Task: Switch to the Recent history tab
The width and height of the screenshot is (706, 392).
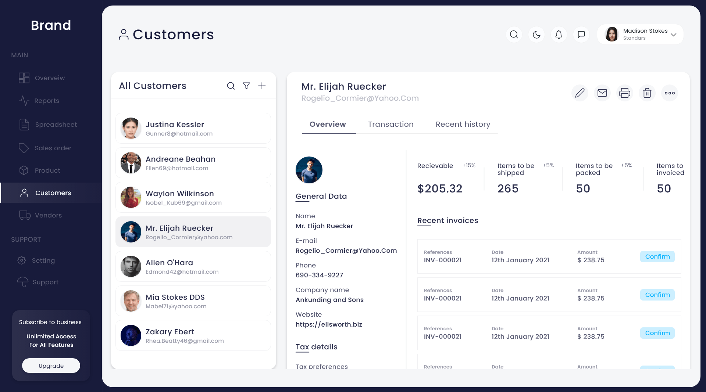Action: pyautogui.click(x=463, y=124)
